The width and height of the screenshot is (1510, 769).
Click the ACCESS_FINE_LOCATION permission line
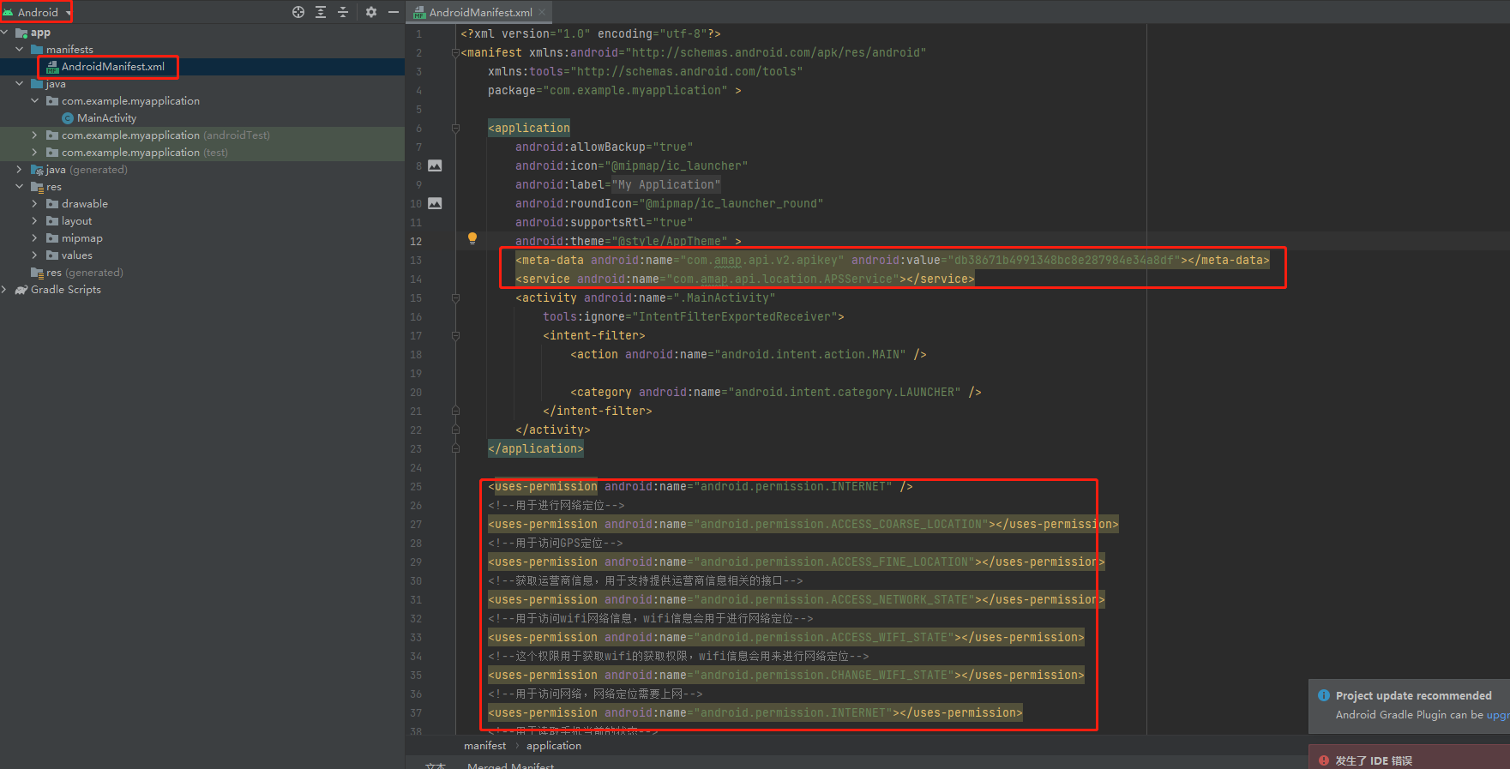click(x=797, y=562)
